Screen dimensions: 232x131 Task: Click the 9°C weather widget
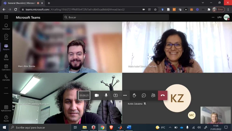[x=160, y=128]
